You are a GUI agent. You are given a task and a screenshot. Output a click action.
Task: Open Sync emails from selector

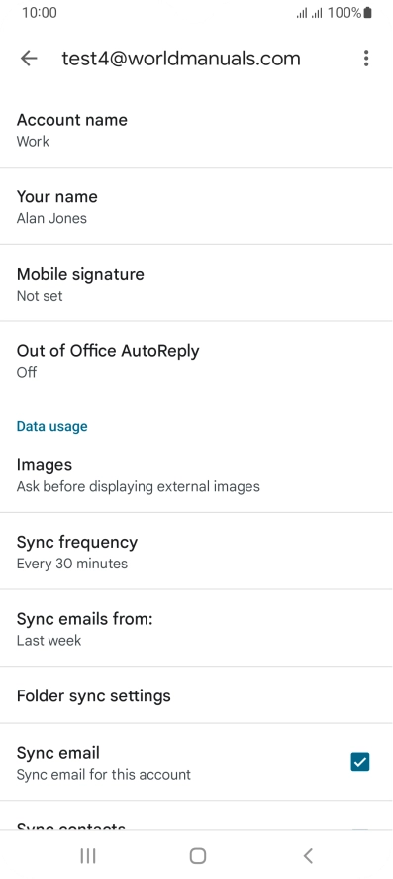(196, 628)
